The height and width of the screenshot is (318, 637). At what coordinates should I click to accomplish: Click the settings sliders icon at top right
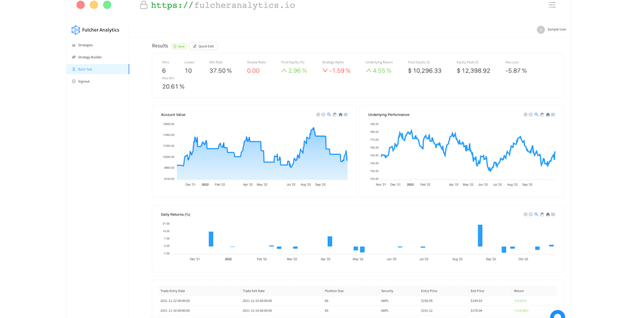(552, 5)
